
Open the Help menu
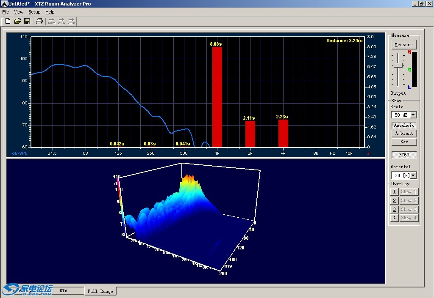point(50,12)
